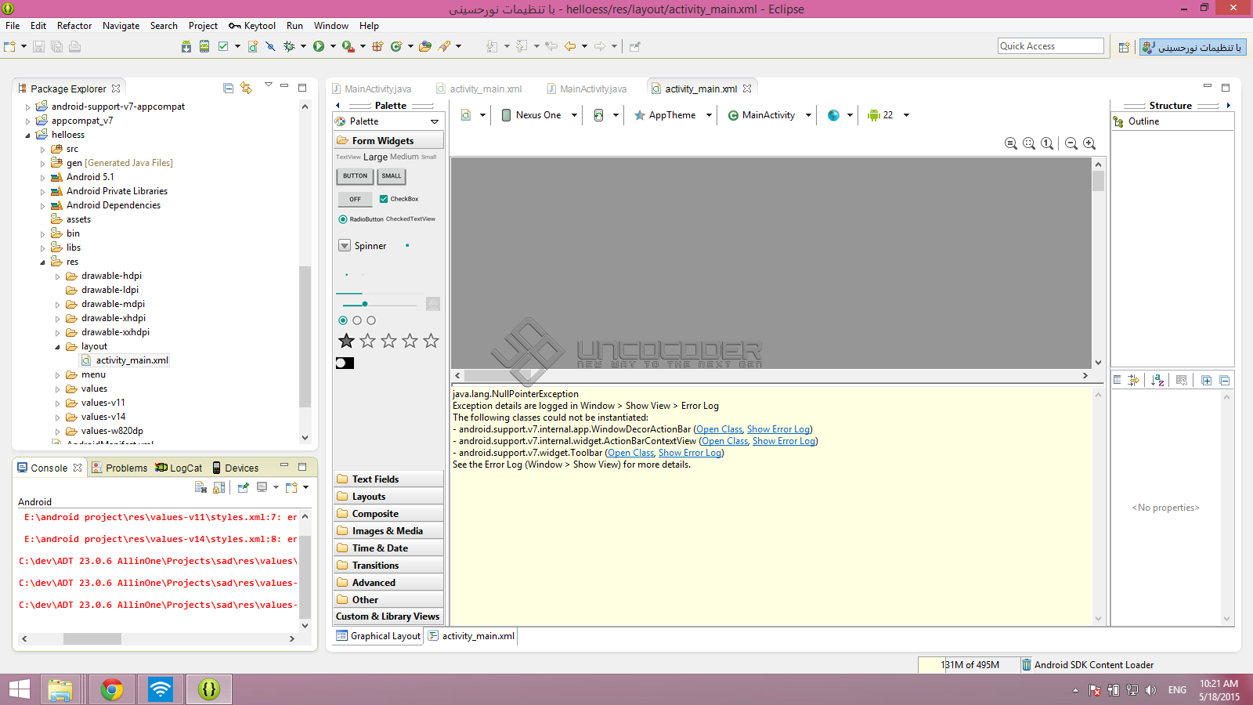This screenshot has width=1253, height=705.
Task: Click Open Class link for WindowDecorActionBar
Action: point(720,429)
